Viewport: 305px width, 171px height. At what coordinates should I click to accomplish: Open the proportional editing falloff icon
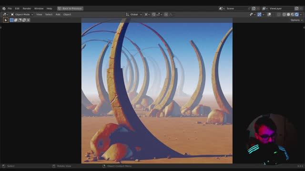(x=171, y=14)
